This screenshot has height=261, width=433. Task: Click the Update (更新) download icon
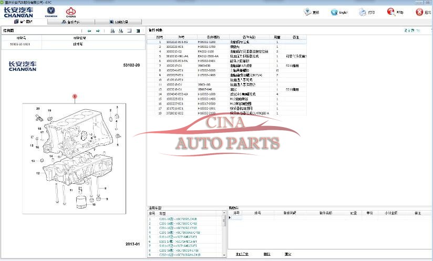tap(307, 12)
